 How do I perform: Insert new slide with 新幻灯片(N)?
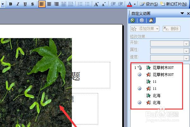[x=174, y=4]
